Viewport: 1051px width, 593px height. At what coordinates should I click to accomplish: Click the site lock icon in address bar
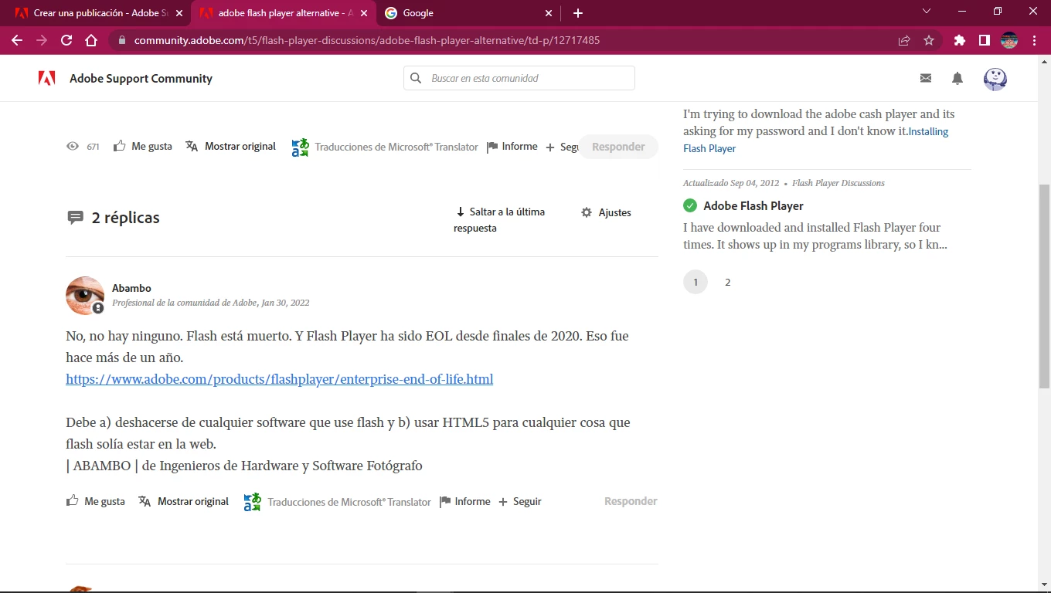click(x=121, y=40)
